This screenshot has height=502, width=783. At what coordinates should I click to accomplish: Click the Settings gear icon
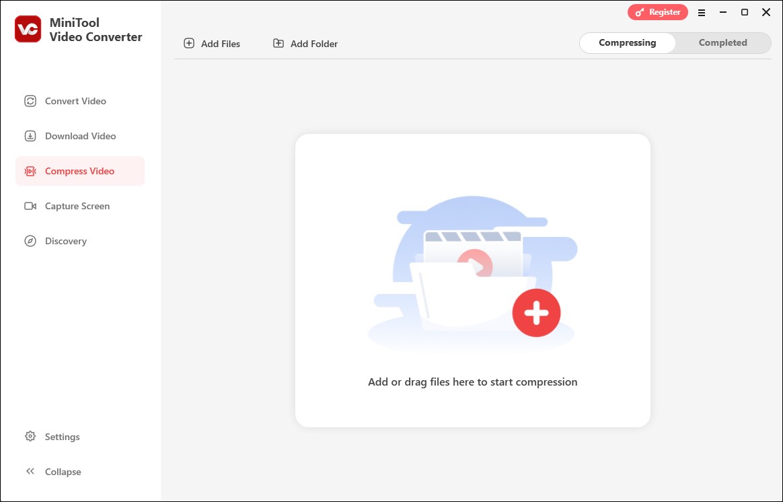pyautogui.click(x=30, y=436)
